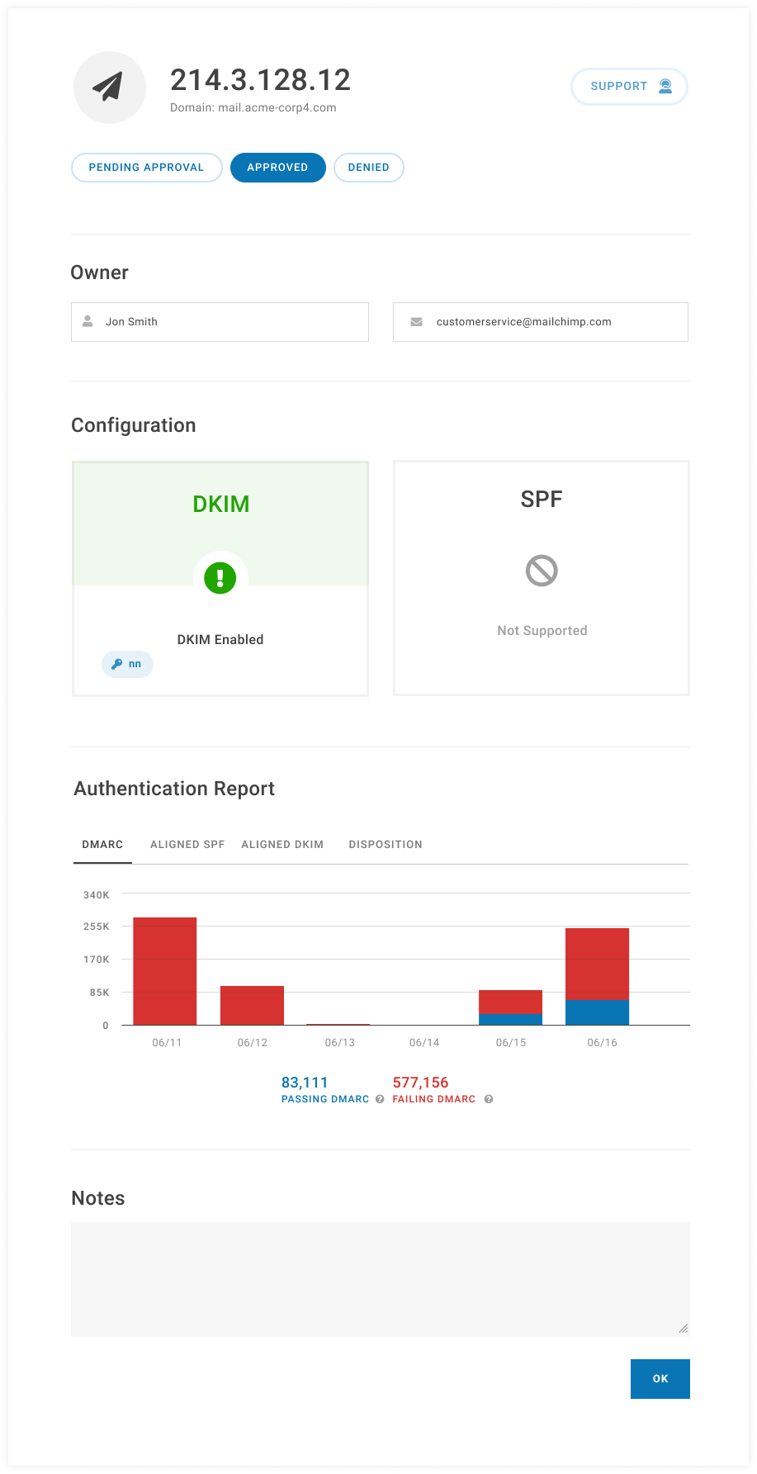This screenshot has width=757, height=1474.
Task: Click the 83,111 passing DMARC count
Action: coord(305,1083)
